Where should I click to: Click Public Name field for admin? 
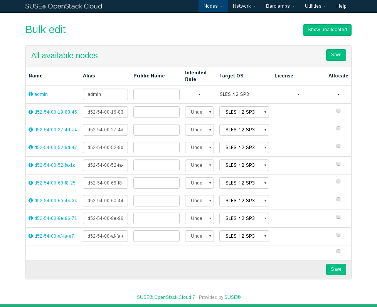pyautogui.click(x=156, y=94)
